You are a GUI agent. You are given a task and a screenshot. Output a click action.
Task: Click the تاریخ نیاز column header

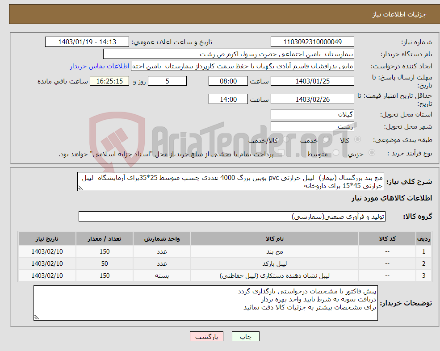pos(47,239)
